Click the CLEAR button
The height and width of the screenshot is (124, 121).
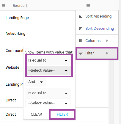pos(36,114)
